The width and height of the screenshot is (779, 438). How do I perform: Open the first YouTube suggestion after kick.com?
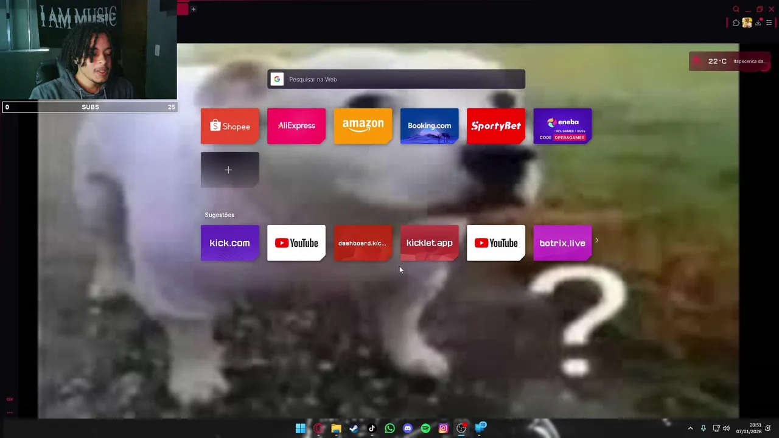296,243
